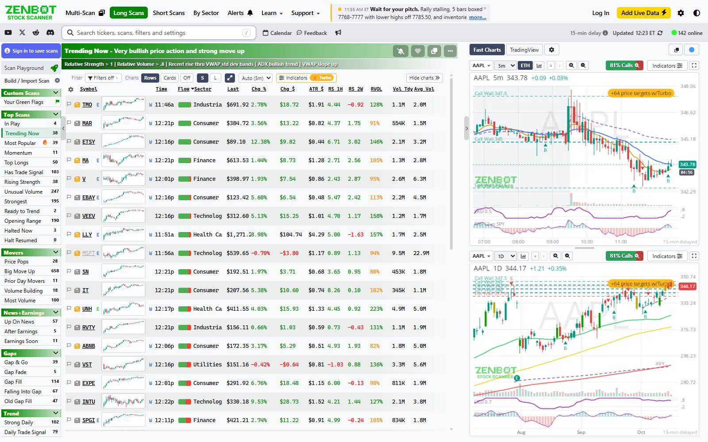708x442 pixels.
Task: Open the X social icon
Action: pos(22,33)
